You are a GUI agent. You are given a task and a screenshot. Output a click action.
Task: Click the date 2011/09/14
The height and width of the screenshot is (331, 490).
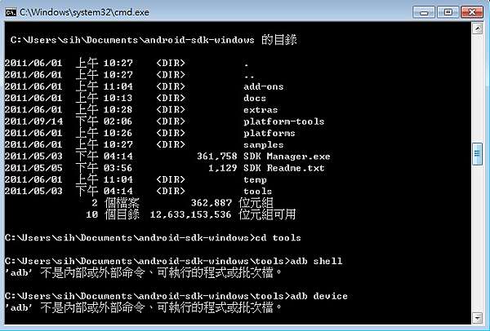[33, 121]
